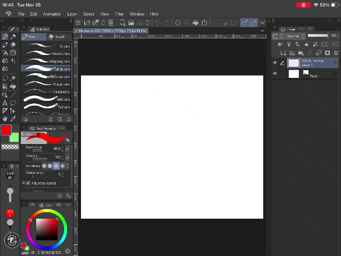Image resolution: width=341 pixels, height=256 pixels.
Task: Hide Layer 1 using its eye icon
Action: tap(275, 62)
